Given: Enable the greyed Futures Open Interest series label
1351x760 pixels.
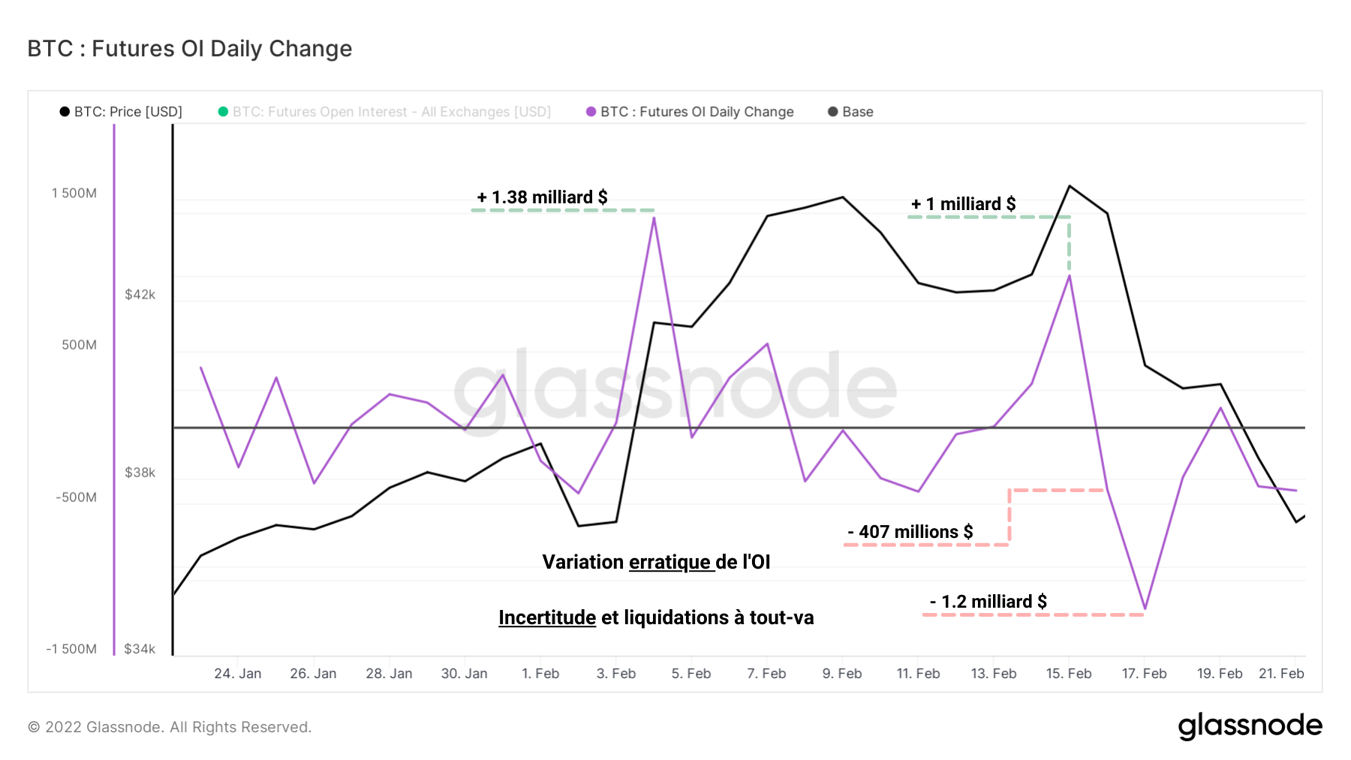Looking at the screenshot, I should click(391, 112).
